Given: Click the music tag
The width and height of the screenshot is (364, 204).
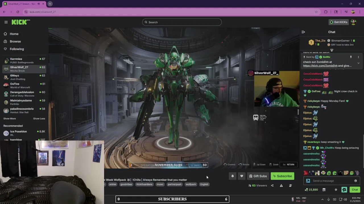Looking at the screenshot, I should (160, 184).
